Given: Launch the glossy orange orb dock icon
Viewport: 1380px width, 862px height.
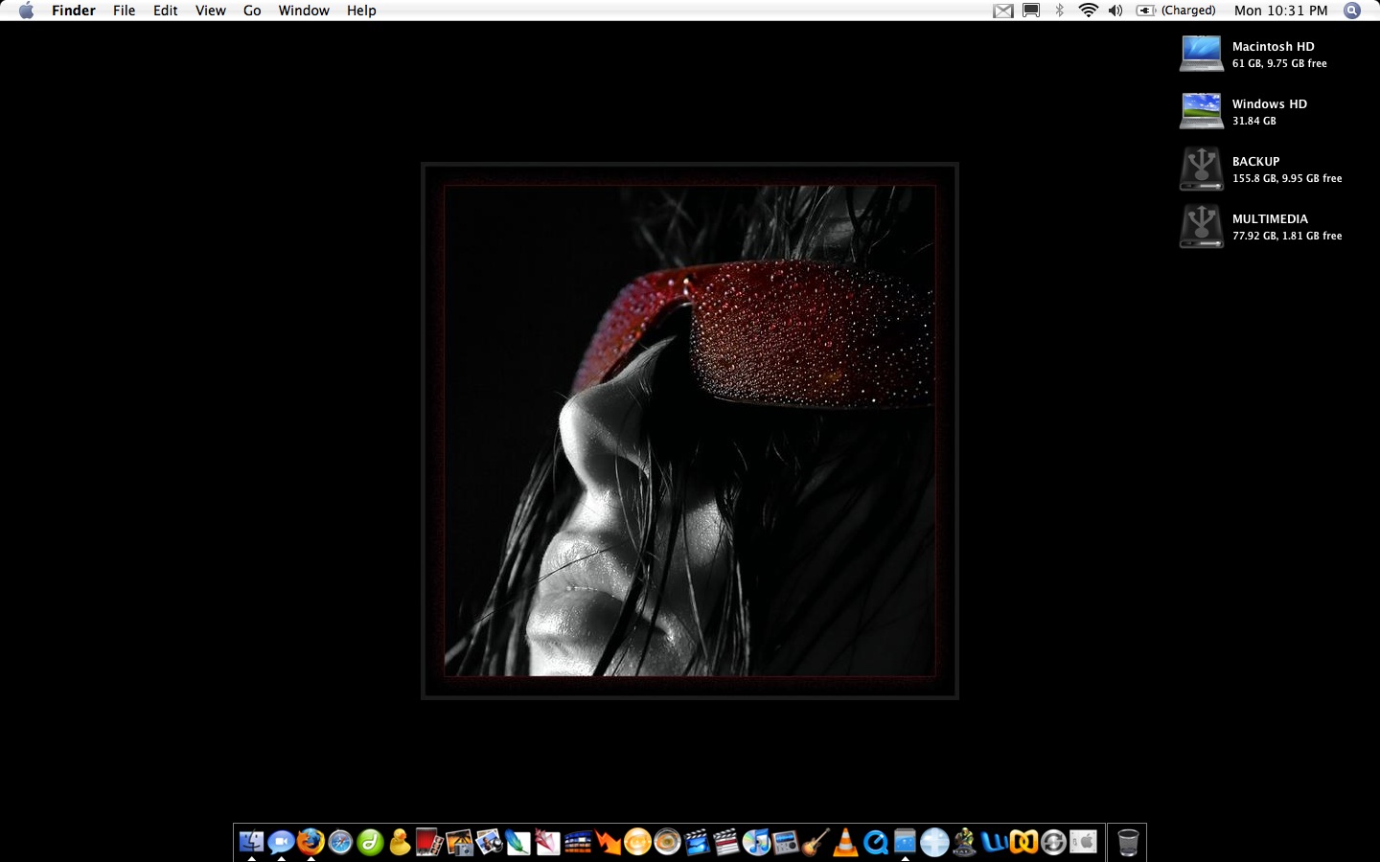Looking at the screenshot, I should (x=637, y=842).
